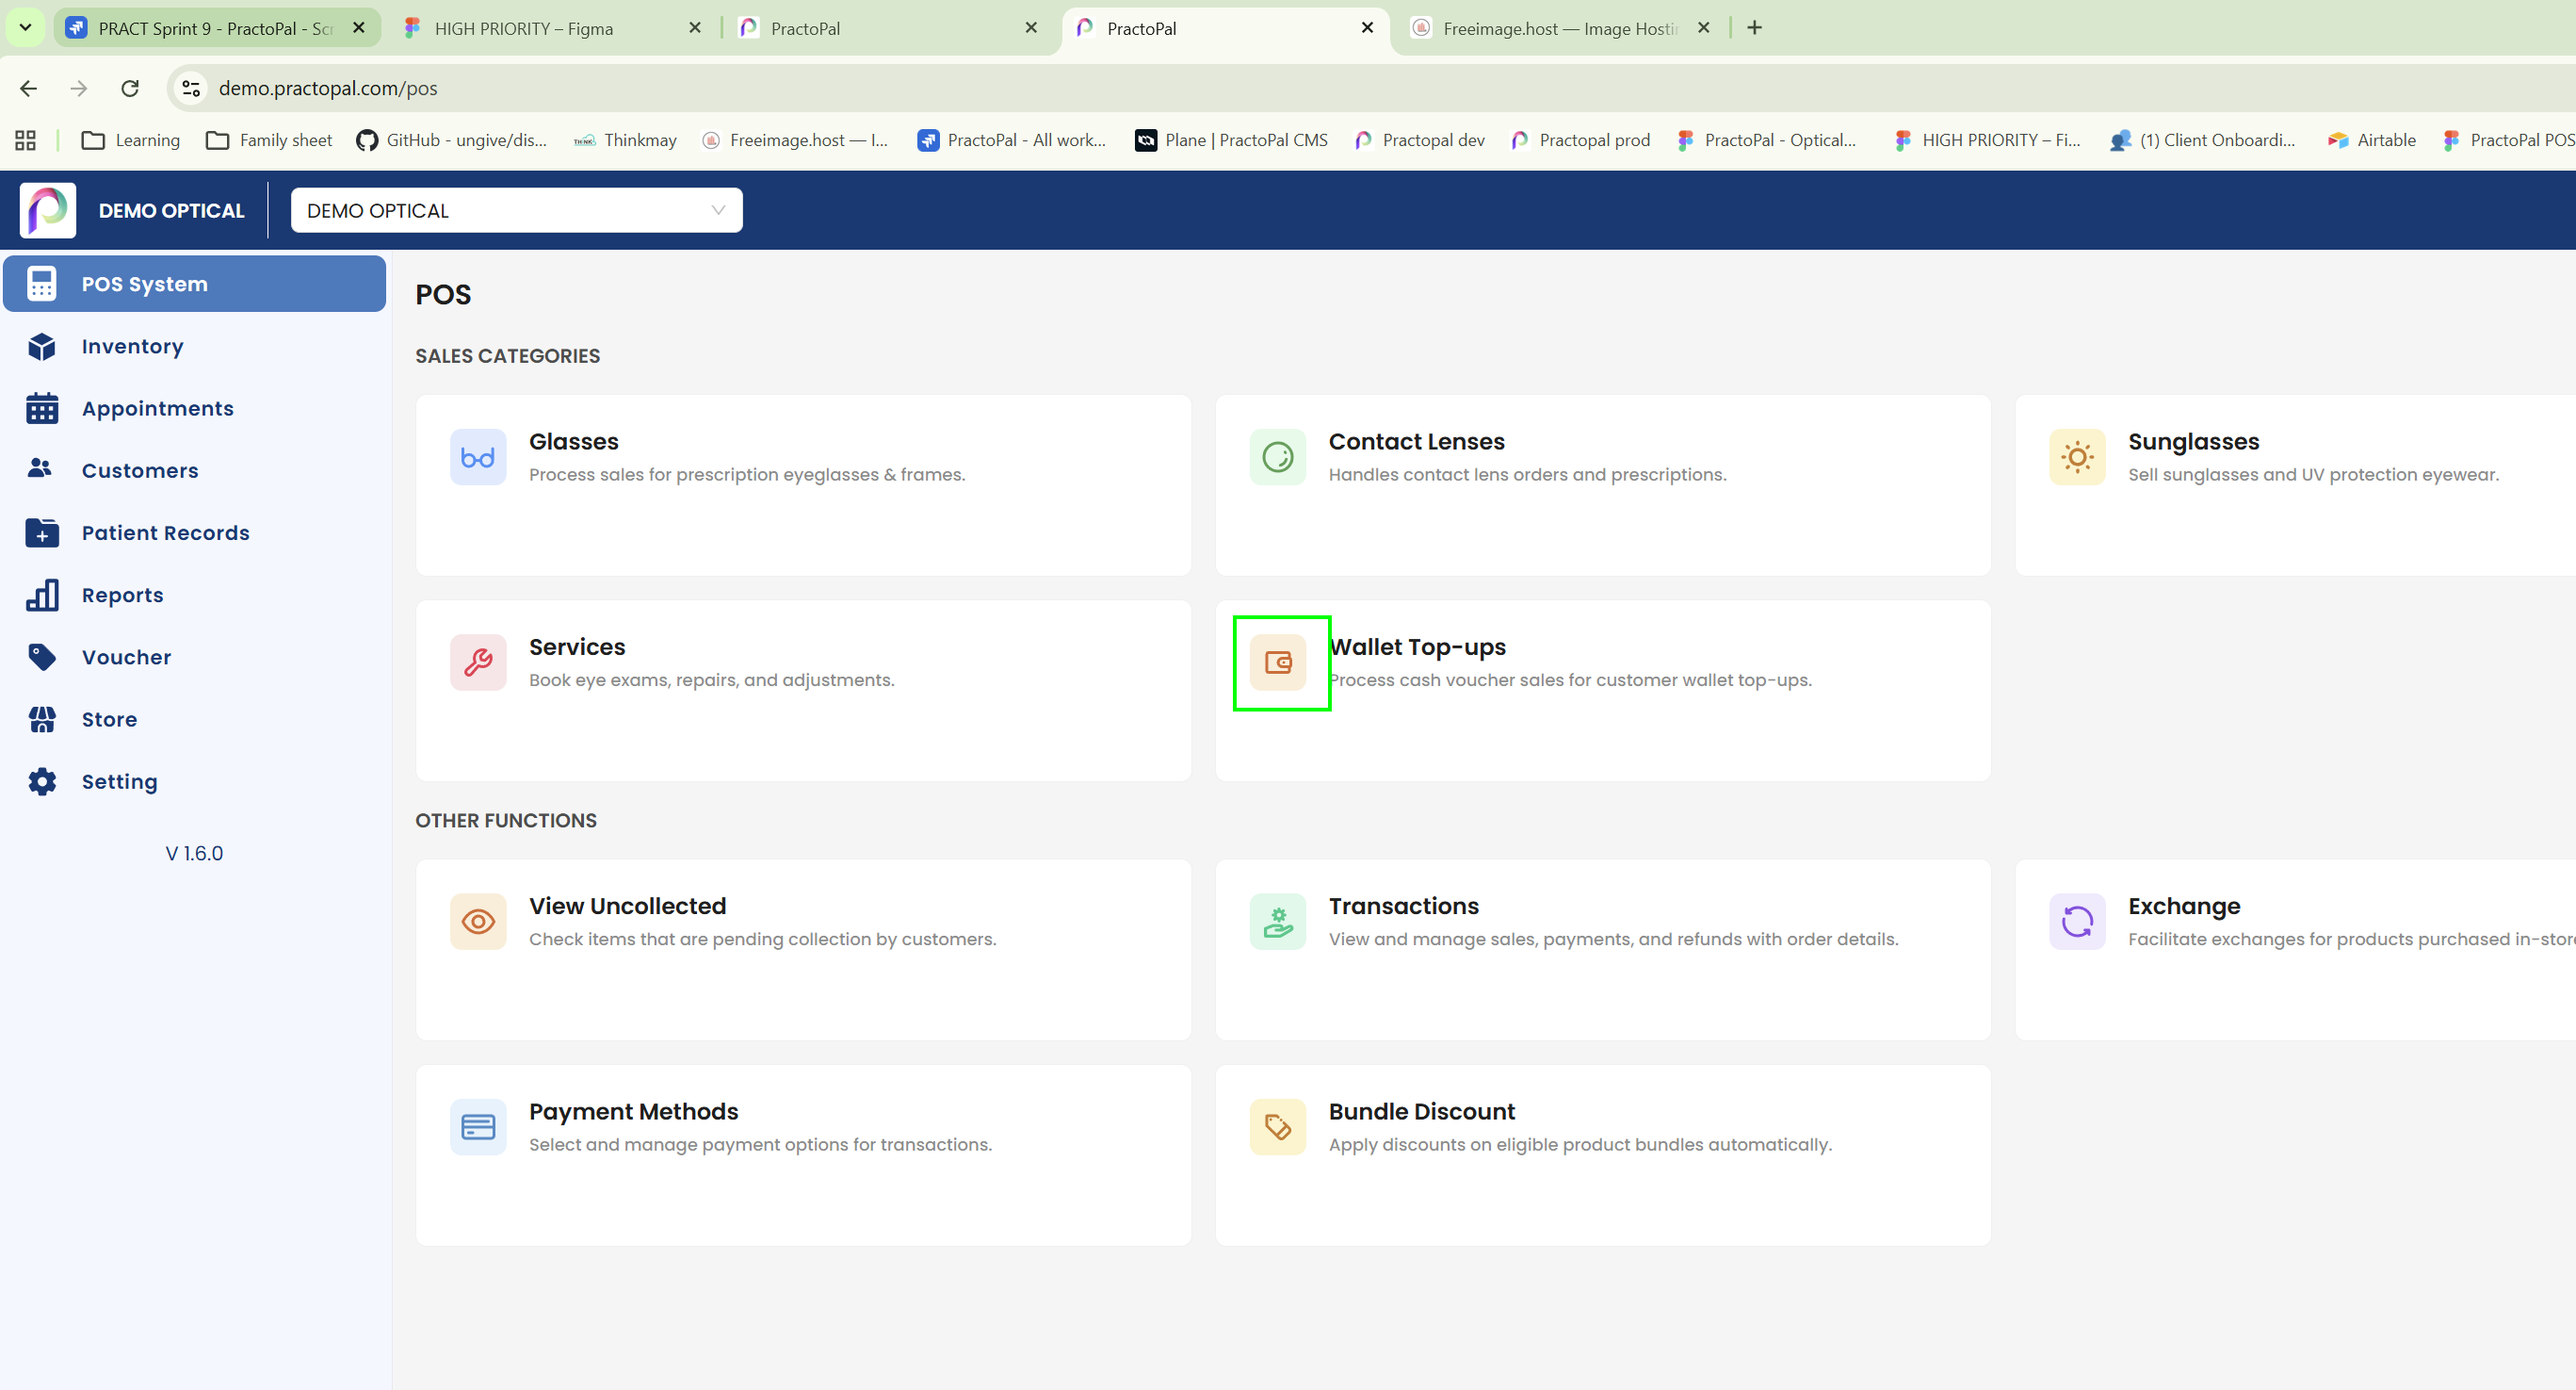Click the Payment Methods card icon
2576x1390 pixels.
coord(478,1127)
